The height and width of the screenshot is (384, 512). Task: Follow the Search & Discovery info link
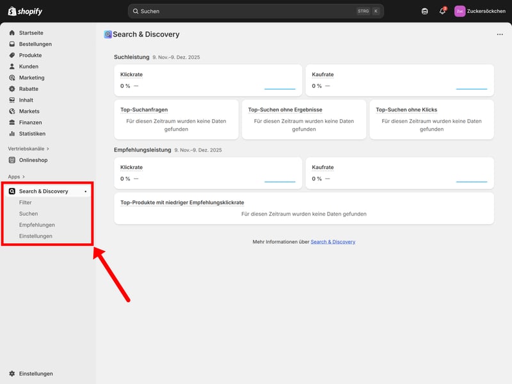click(333, 242)
